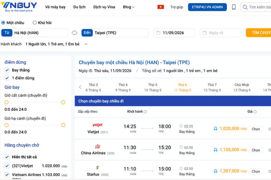
Task: Click the 1,155,000 VND China Airlines price
Action: coord(233,150)
